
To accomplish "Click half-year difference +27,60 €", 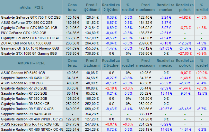I will (185, 53).
